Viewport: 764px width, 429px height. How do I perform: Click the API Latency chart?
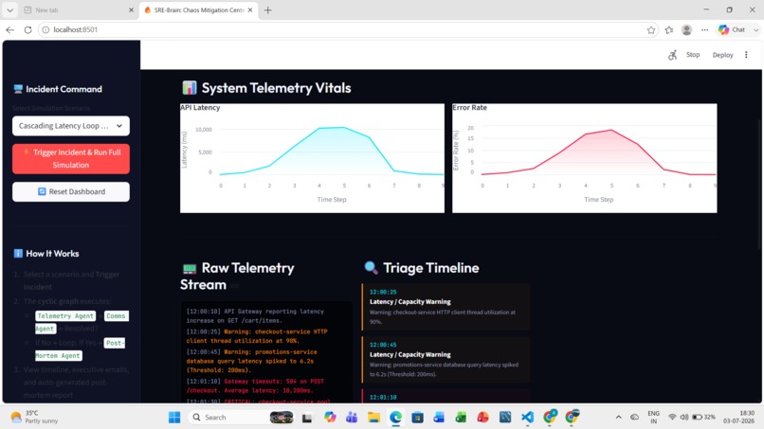coord(312,158)
